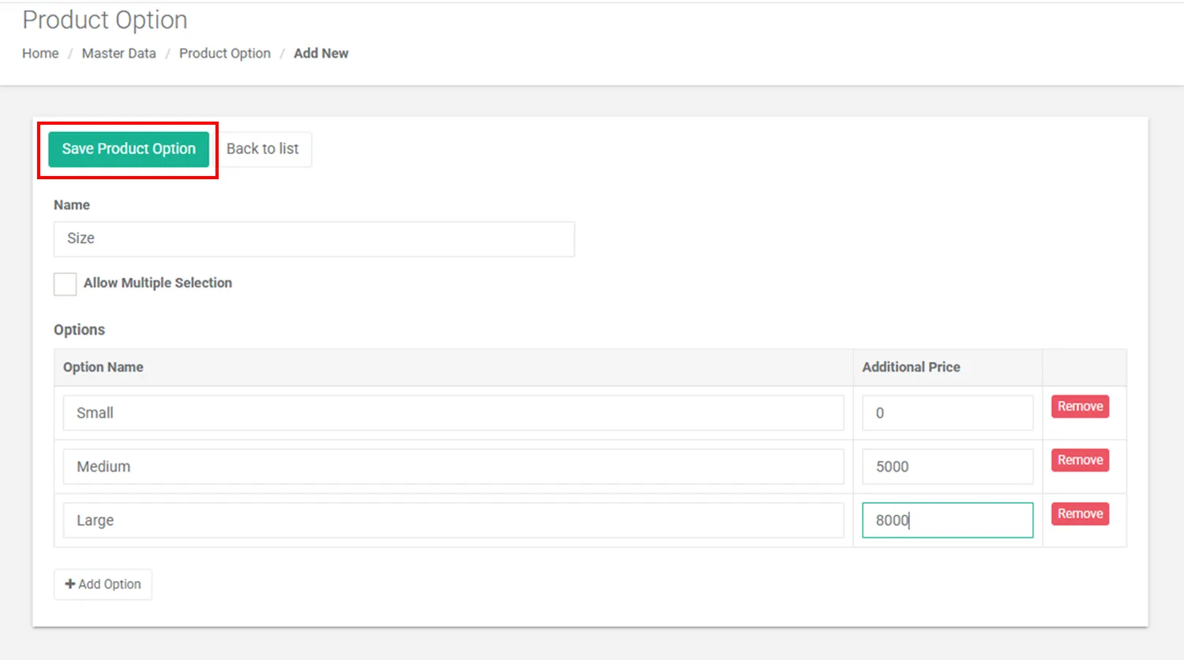Focus the additional price field showing 0
Image resolution: width=1184 pixels, height=660 pixels.
point(947,413)
